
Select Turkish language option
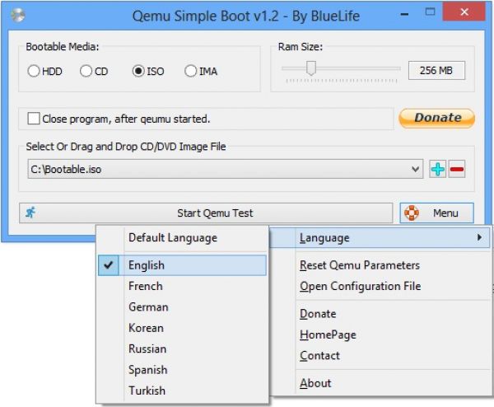(x=147, y=391)
